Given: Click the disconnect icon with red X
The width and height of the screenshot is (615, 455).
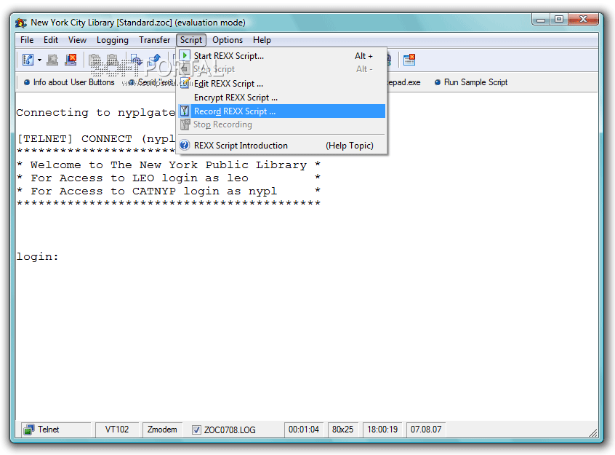Looking at the screenshot, I should click(x=71, y=60).
